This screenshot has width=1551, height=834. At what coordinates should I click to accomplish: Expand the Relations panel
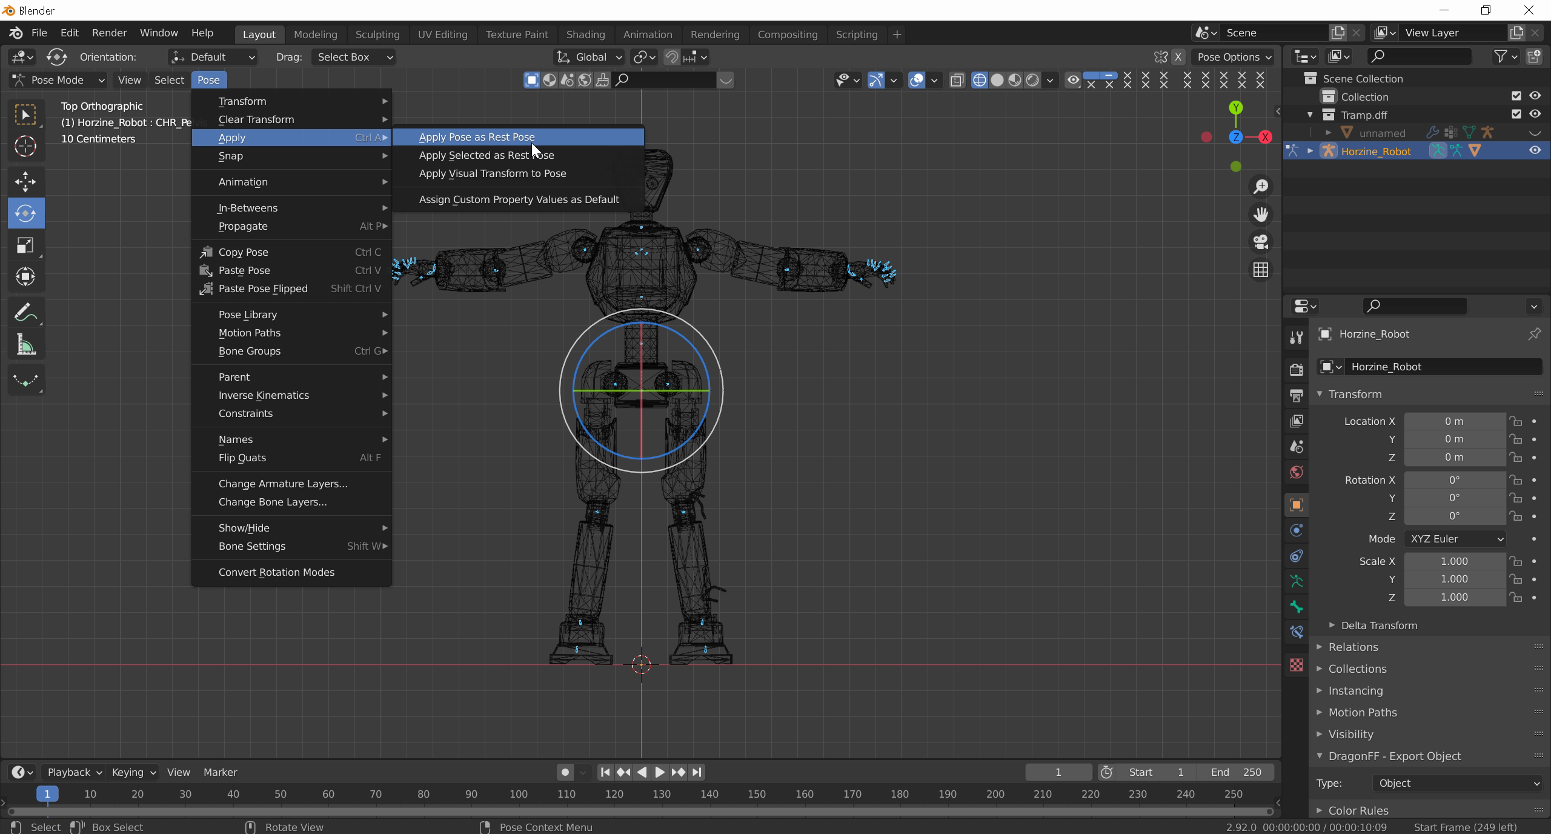tap(1353, 647)
